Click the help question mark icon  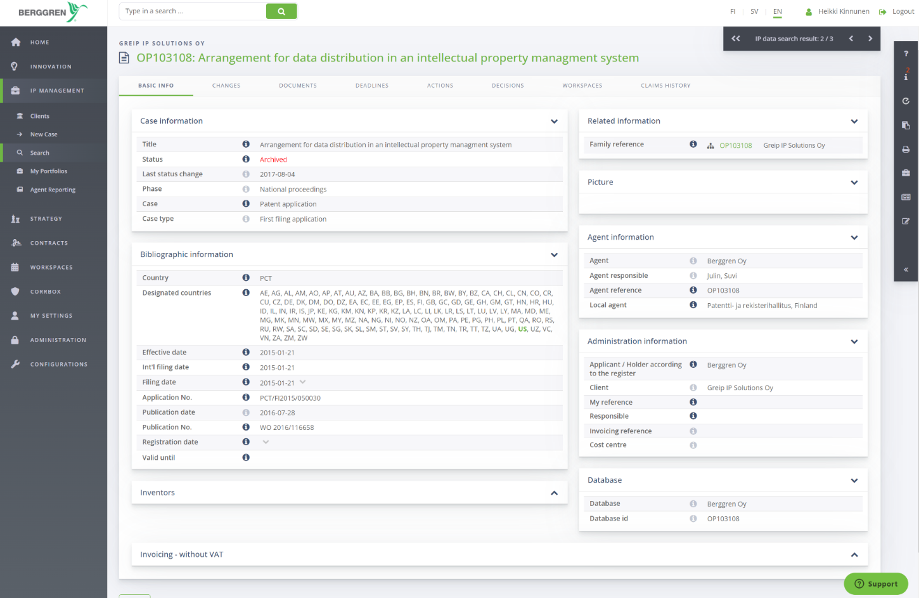(906, 54)
